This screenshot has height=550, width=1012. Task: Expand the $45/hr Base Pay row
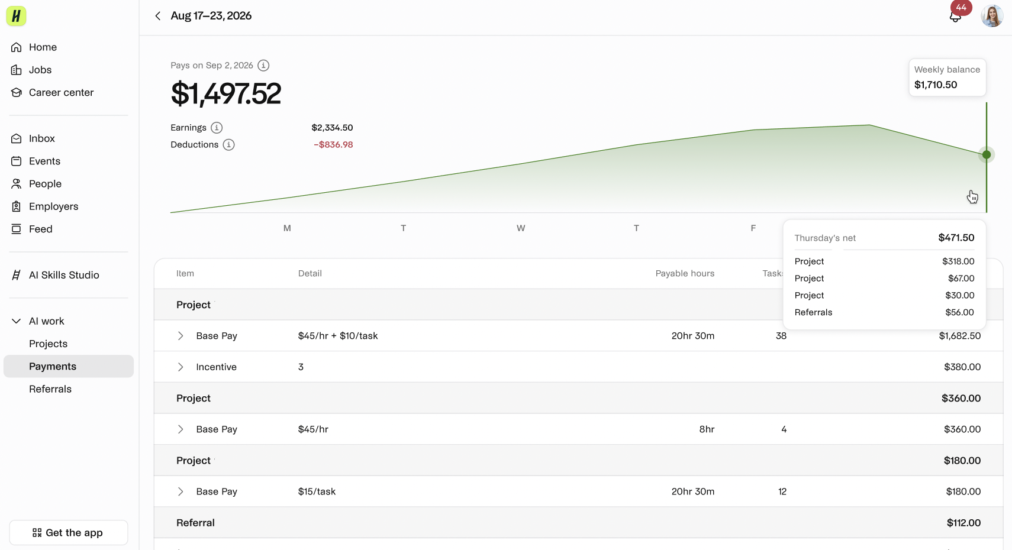pyautogui.click(x=181, y=429)
